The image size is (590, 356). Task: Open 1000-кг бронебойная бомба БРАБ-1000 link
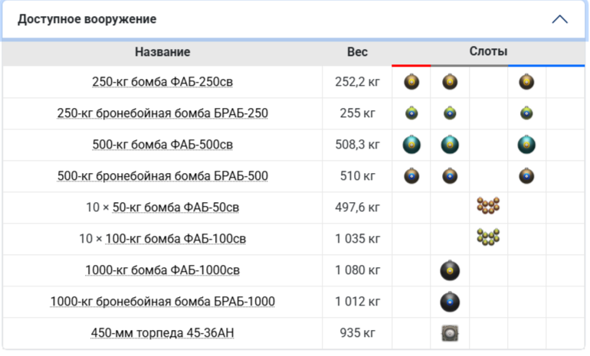click(162, 302)
